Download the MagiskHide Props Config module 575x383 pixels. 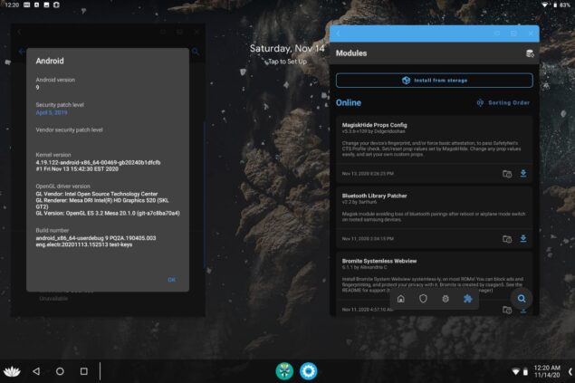(x=522, y=173)
